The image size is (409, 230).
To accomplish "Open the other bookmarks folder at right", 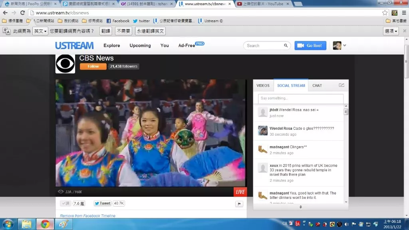I will pos(396,21).
